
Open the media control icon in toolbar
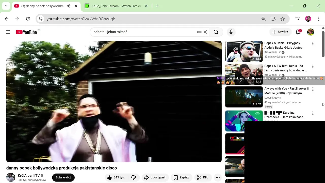coord(298,19)
